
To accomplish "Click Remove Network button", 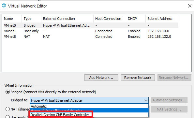I will click(x=138, y=78).
